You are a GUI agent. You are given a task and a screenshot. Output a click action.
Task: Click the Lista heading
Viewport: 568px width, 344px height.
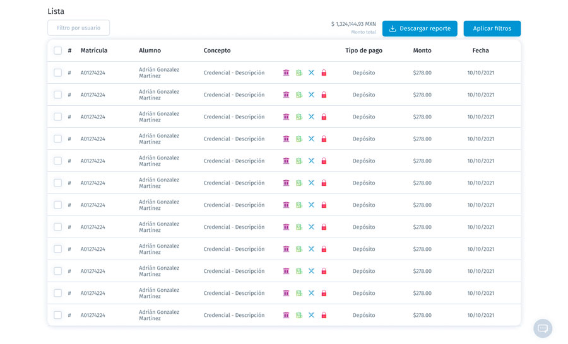(56, 11)
